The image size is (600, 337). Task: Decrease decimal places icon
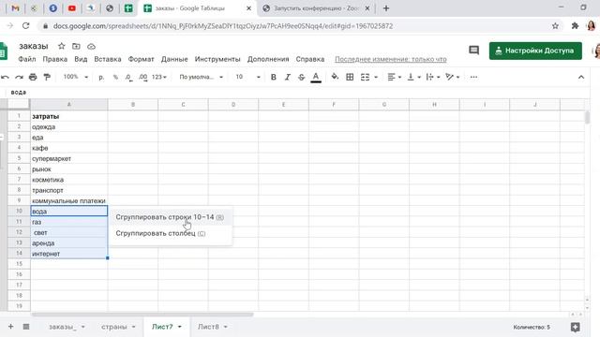(x=129, y=77)
